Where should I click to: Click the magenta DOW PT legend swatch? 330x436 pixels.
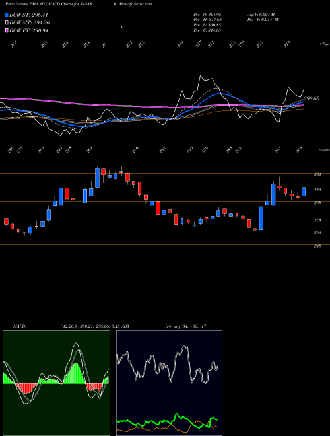click(7, 30)
